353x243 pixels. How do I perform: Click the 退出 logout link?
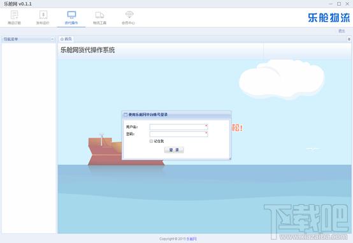pyautogui.click(x=342, y=31)
